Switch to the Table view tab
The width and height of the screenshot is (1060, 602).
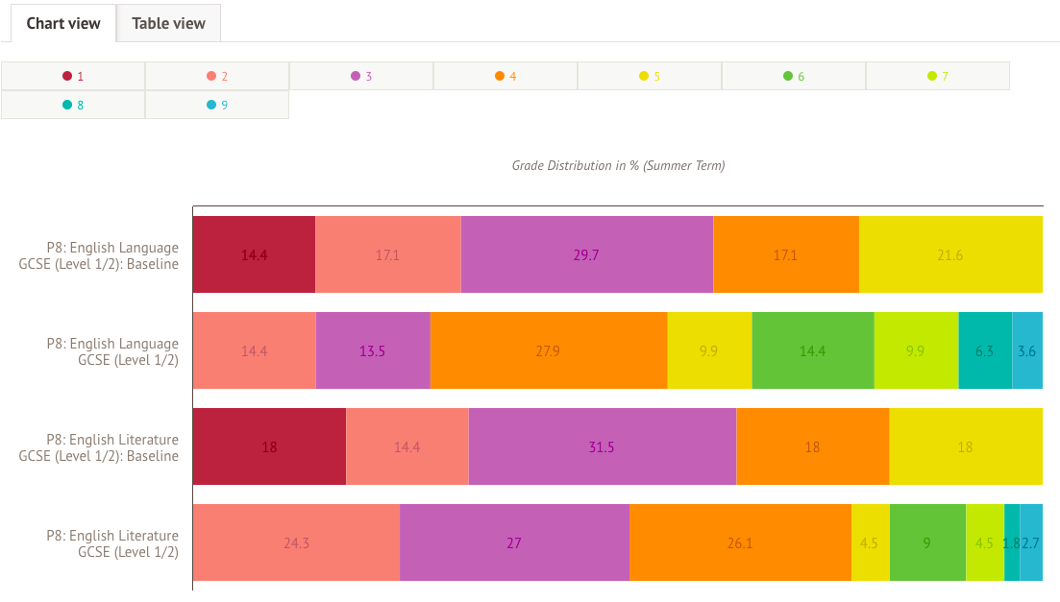168,23
